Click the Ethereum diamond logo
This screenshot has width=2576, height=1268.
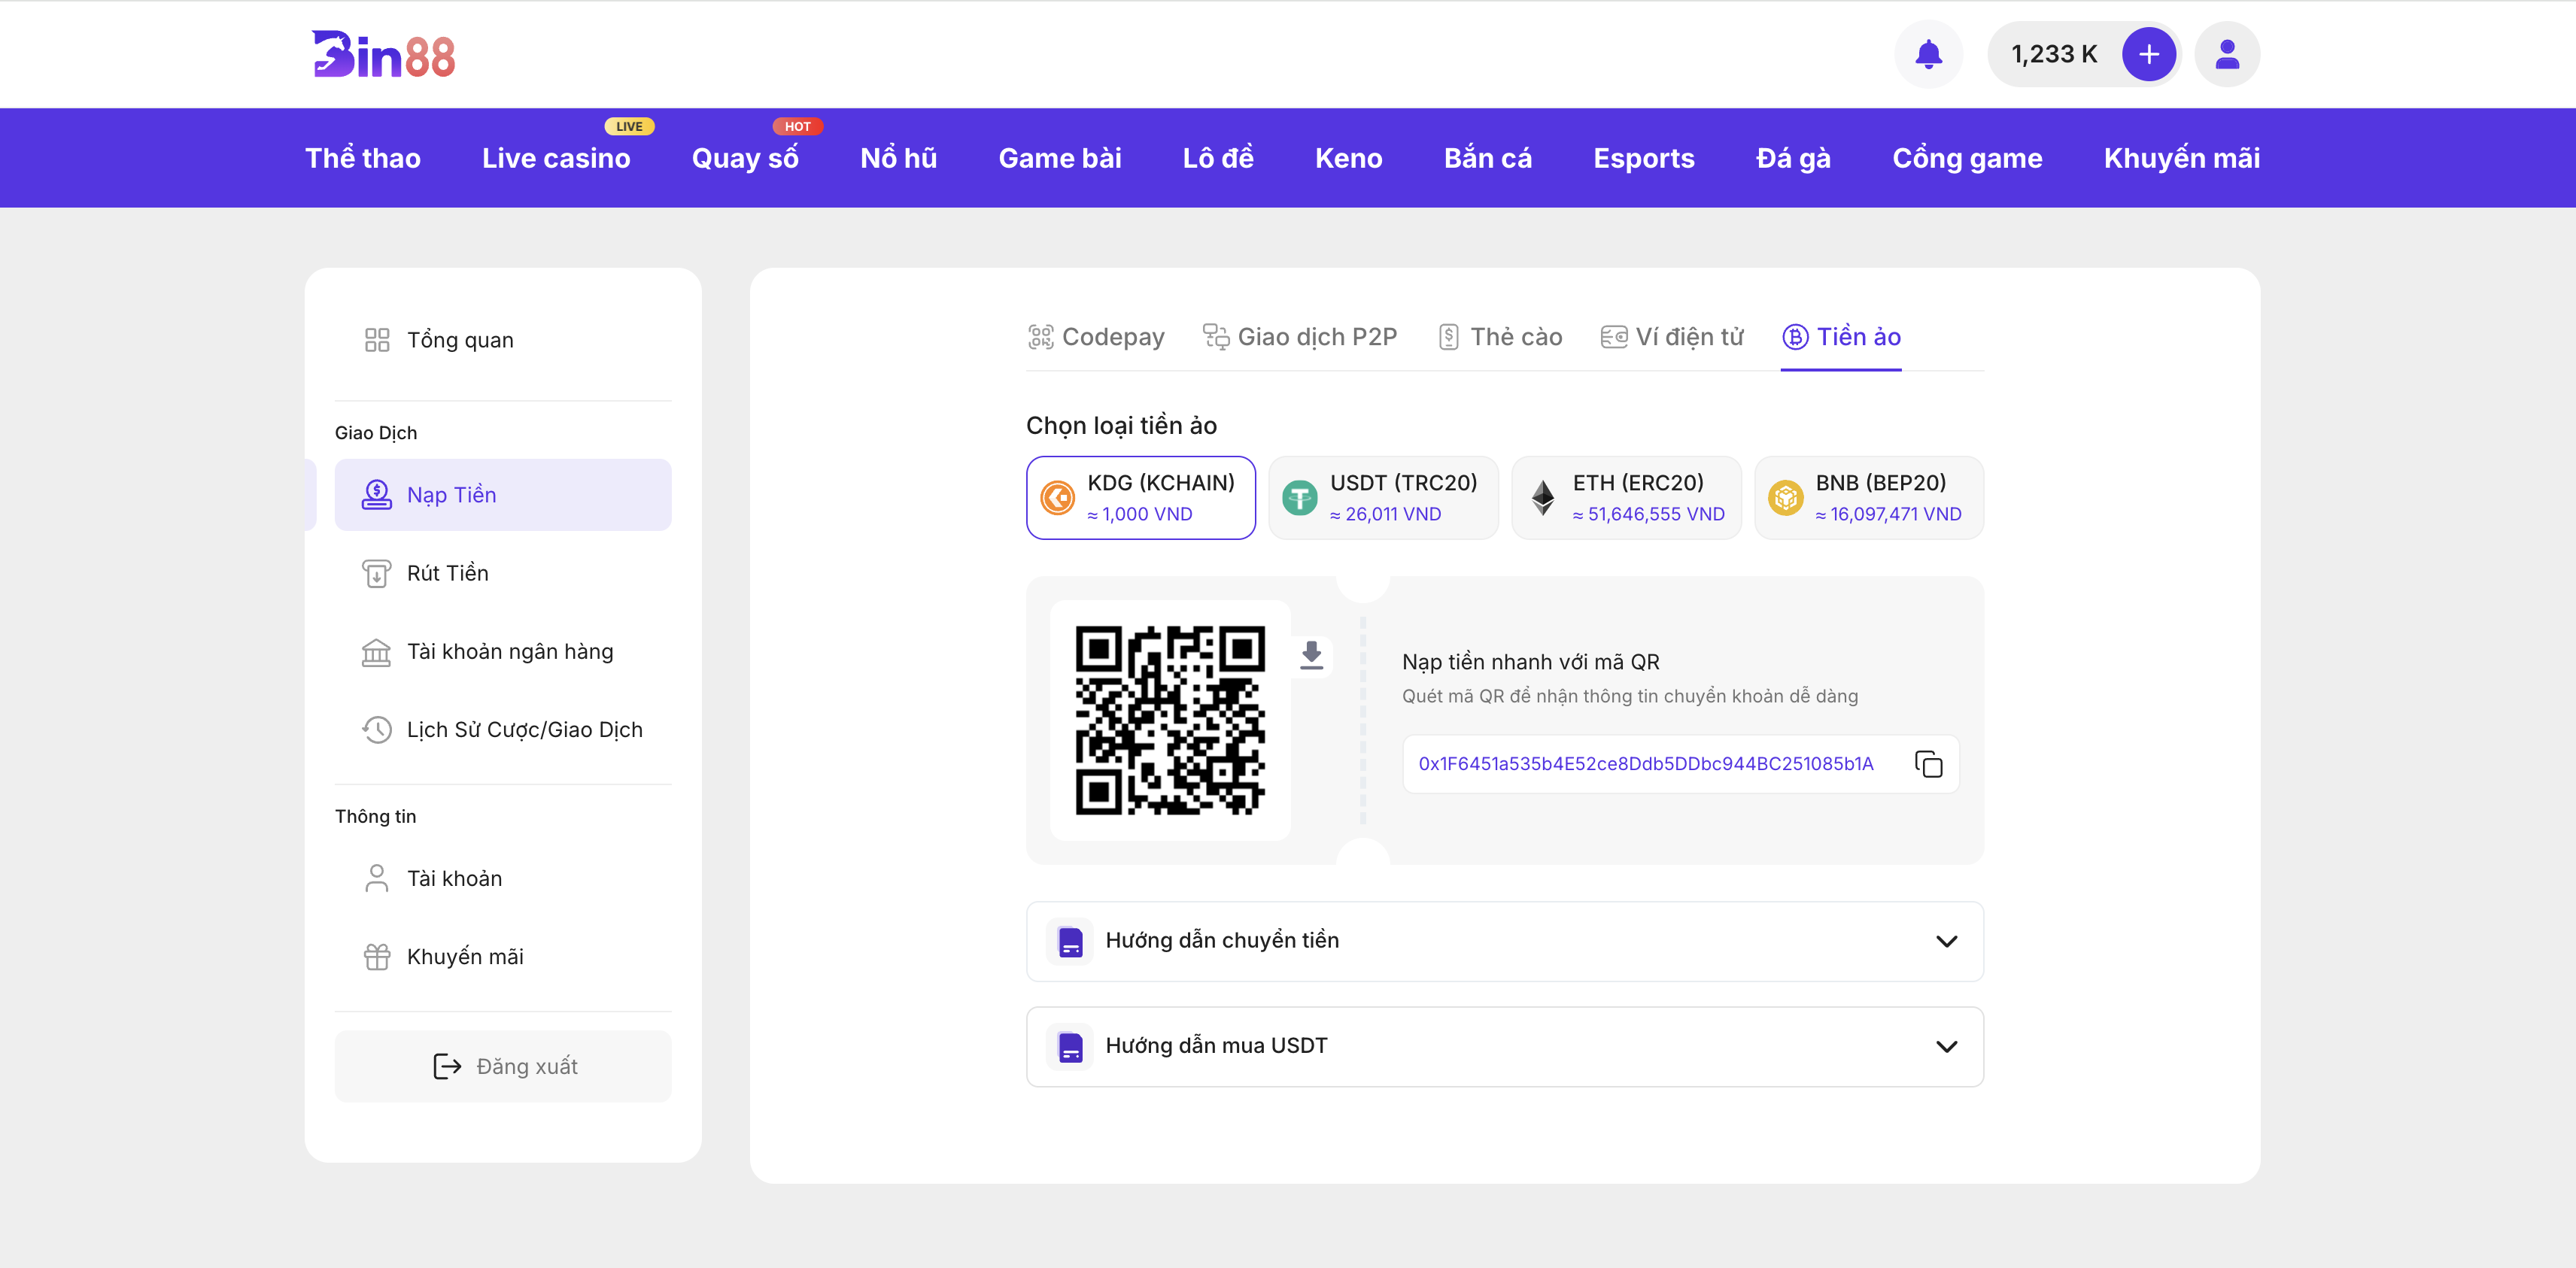point(1543,498)
